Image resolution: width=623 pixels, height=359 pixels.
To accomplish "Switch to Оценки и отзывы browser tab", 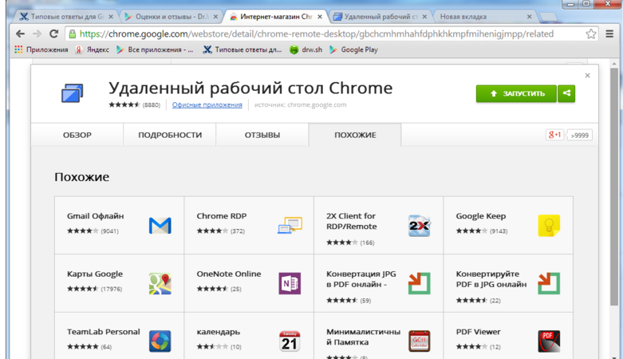I will pos(169,17).
